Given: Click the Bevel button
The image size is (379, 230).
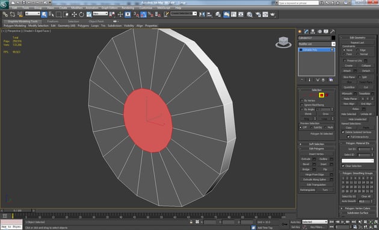Looking at the screenshot, I should pos(306,164).
